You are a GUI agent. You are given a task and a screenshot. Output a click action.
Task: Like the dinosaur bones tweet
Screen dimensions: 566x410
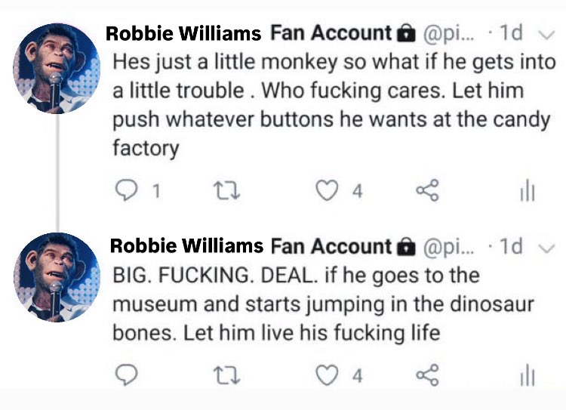(x=327, y=375)
